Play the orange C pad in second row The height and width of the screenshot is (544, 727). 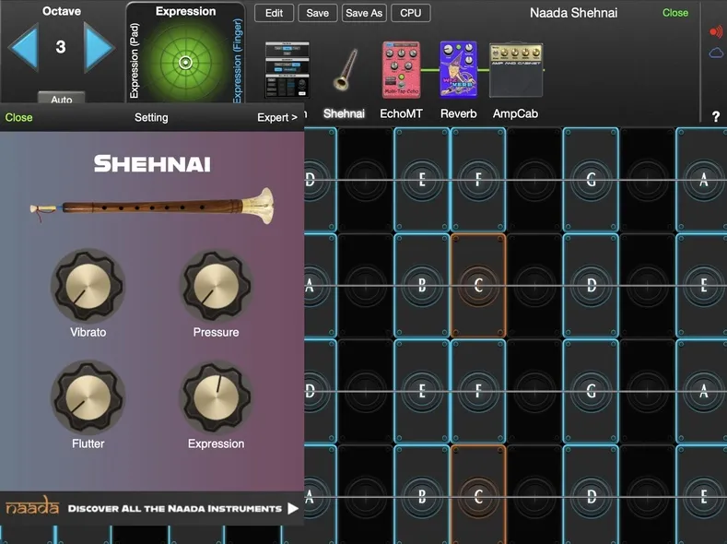pos(478,285)
